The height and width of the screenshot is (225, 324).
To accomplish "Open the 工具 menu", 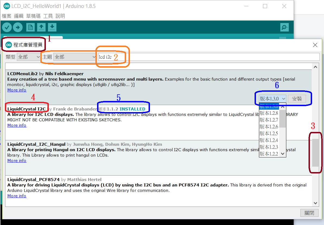I will pos(48,16).
